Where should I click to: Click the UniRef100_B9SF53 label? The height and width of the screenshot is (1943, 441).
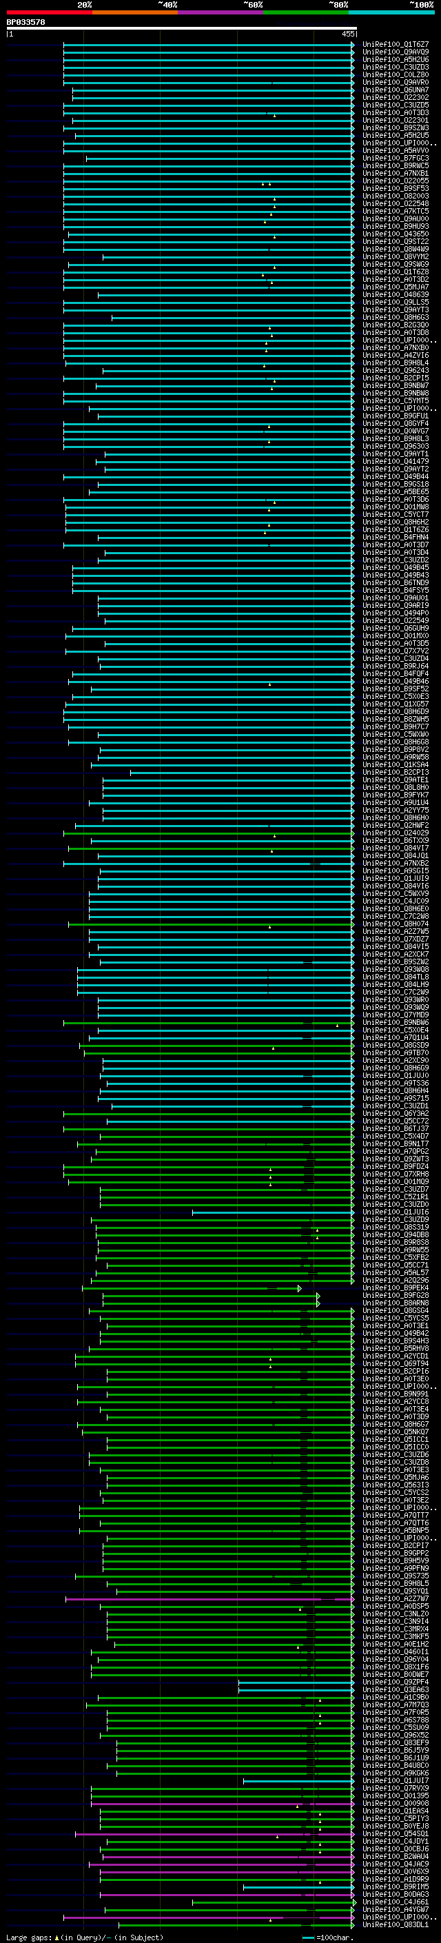pyautogui.click(x=396, y=189)
